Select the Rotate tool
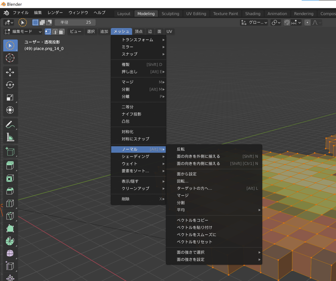The width and height of the screenshot is (336, 281). pyautogui.click(x=10, y=85)
